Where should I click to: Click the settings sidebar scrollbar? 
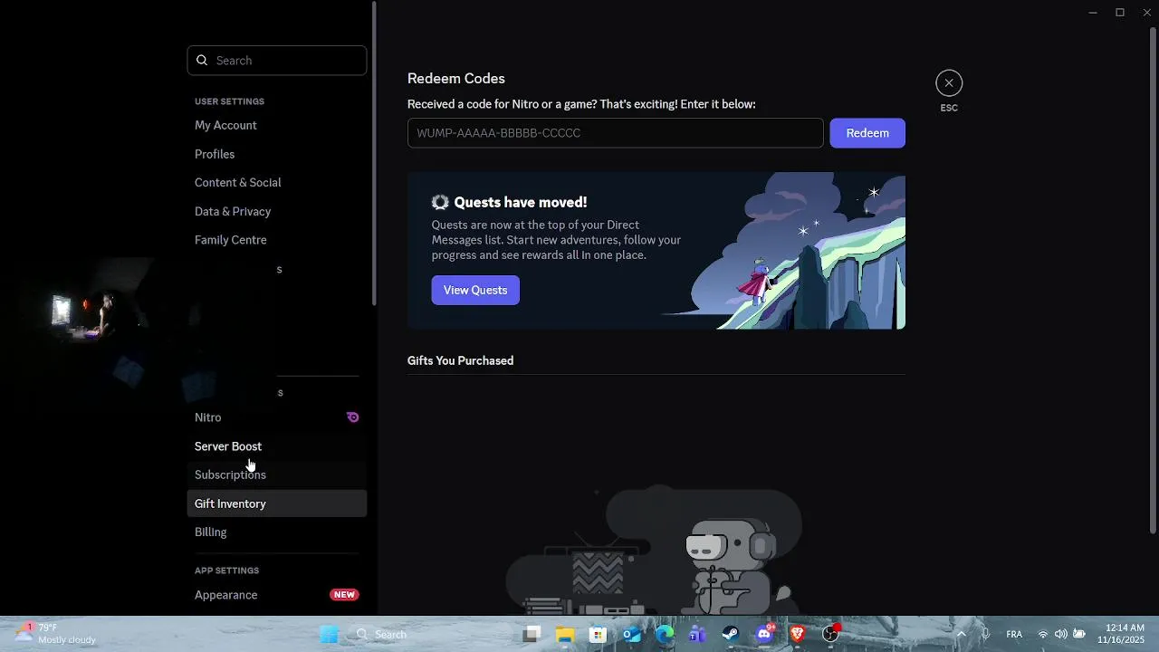374,154
